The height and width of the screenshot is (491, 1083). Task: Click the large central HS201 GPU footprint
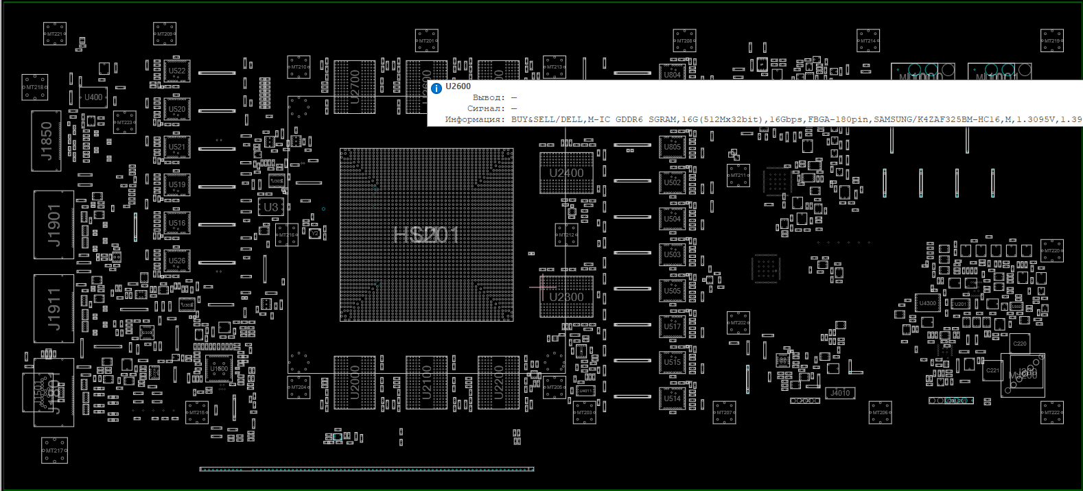pyautogui.click(x=426, y=235)
